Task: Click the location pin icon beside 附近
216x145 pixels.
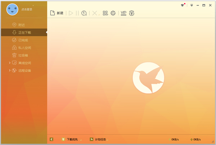Action: [14, 25]
